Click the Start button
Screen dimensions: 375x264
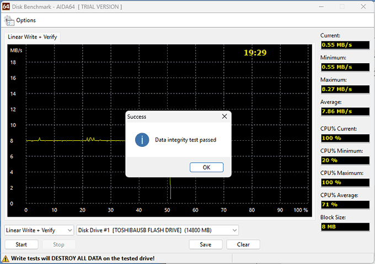[x=21, y=245]
